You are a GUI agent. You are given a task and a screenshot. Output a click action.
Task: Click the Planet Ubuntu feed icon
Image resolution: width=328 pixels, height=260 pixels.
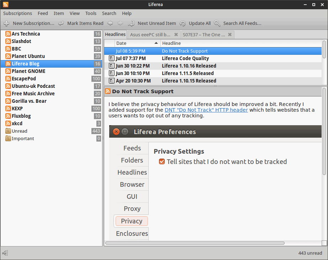8,56
